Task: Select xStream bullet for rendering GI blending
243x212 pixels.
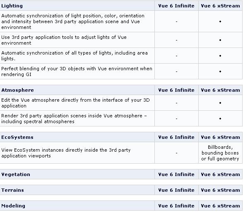Action: [x=220, y=71]
